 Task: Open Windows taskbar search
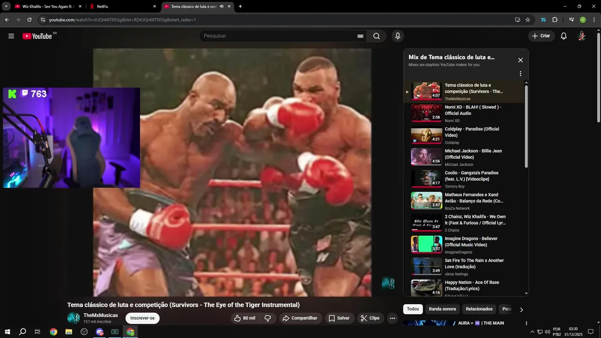[x=23, y=331]
